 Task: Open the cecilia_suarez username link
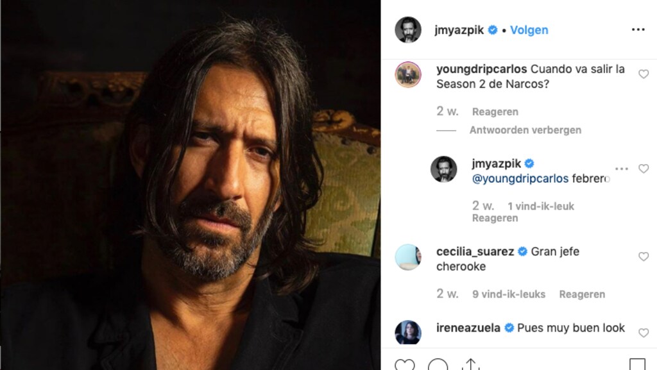click(475, 251)
